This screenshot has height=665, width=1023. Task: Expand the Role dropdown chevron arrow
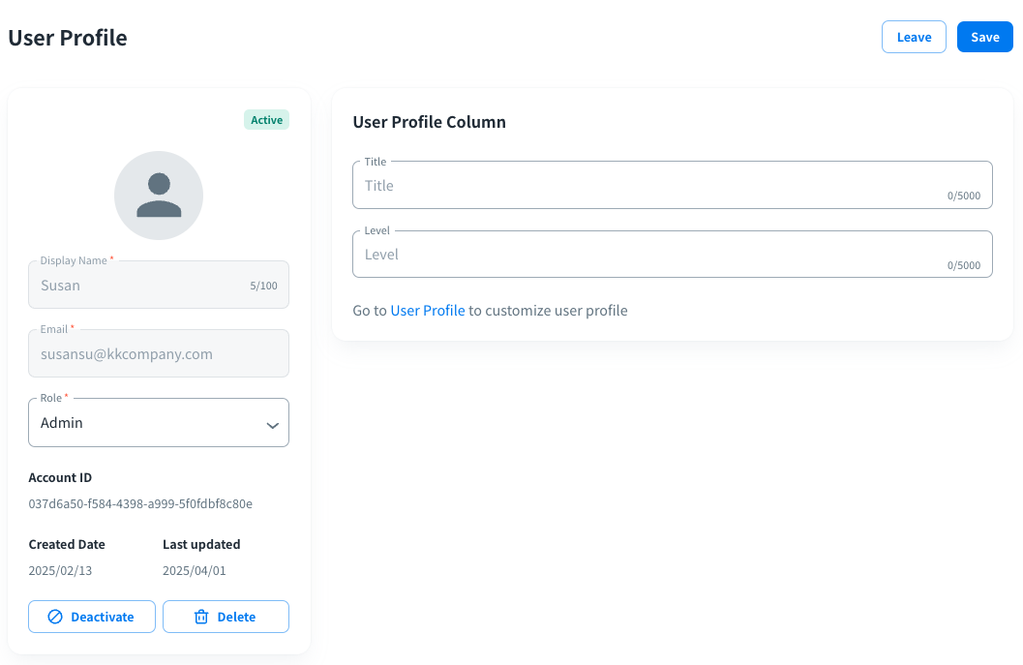(x=272, y=424)
